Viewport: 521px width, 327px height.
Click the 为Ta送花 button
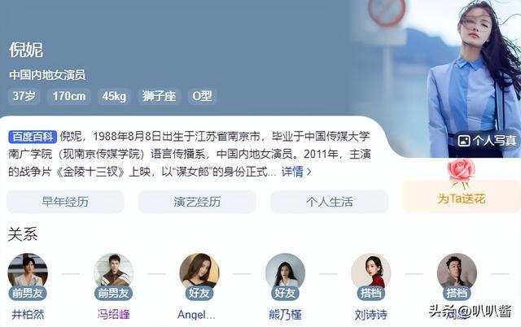(x=462, y=197)
